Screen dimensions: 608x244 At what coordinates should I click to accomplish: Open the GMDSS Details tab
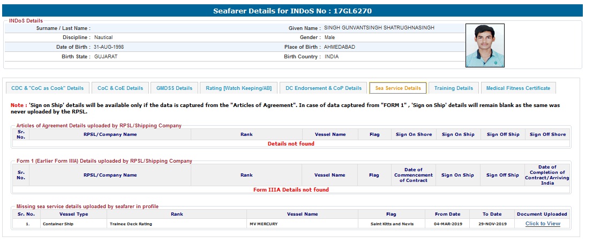tap(174, 88)
